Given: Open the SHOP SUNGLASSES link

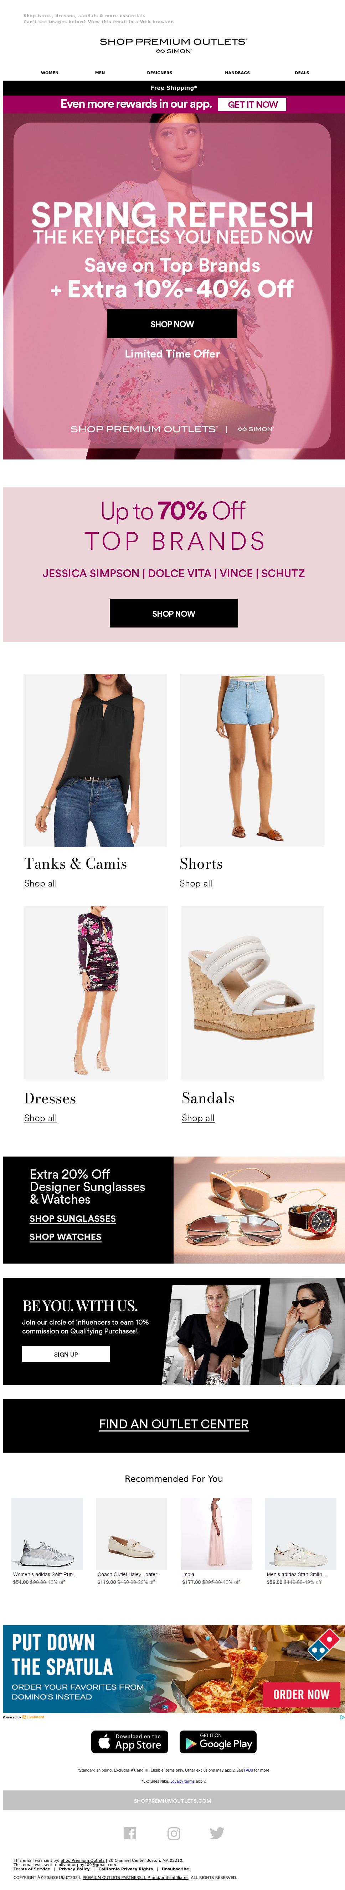Looking at the screenshot, I should click(72, 1218).
